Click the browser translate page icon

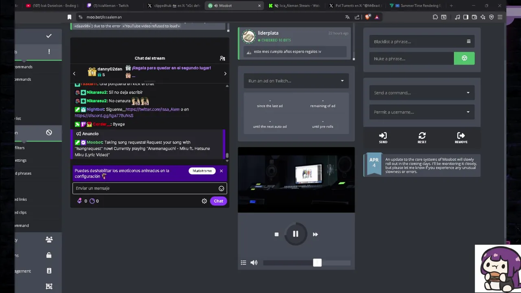347,17
